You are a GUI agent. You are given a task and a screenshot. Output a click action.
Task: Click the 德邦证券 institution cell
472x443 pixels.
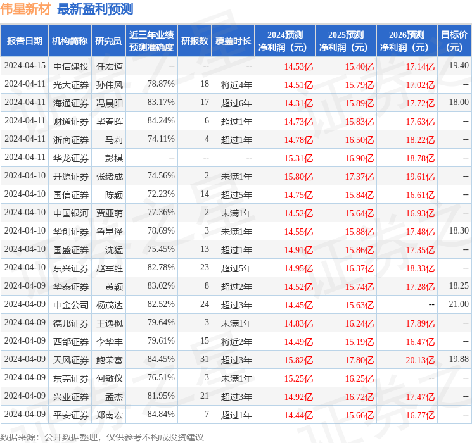pos(71,323)
